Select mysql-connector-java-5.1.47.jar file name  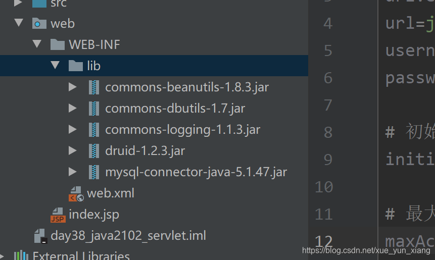point(196,172)
